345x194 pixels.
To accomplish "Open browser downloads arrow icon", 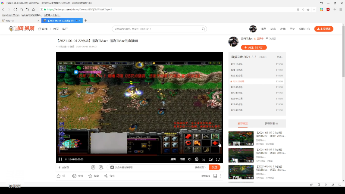I will click(335, 9).
